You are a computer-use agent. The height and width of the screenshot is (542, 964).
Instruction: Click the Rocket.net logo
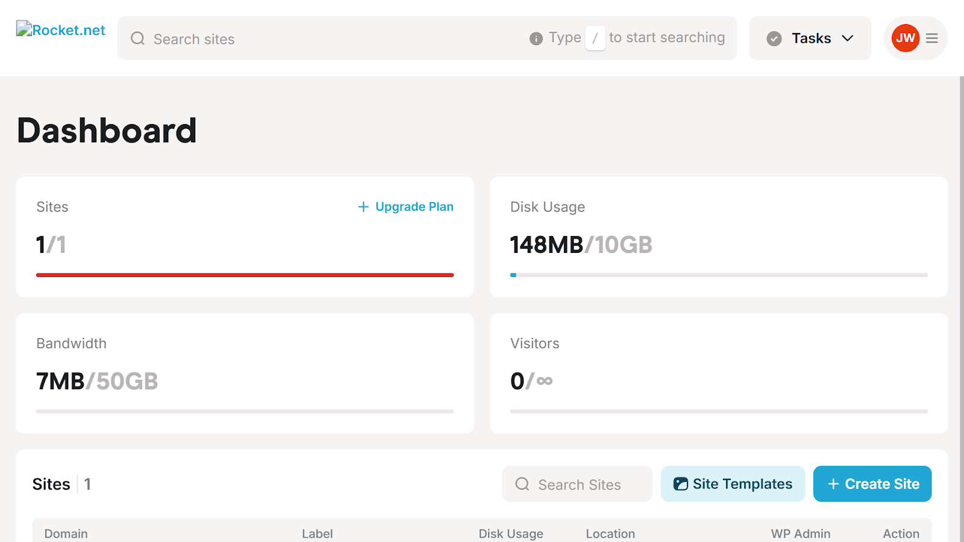[60, 30]
